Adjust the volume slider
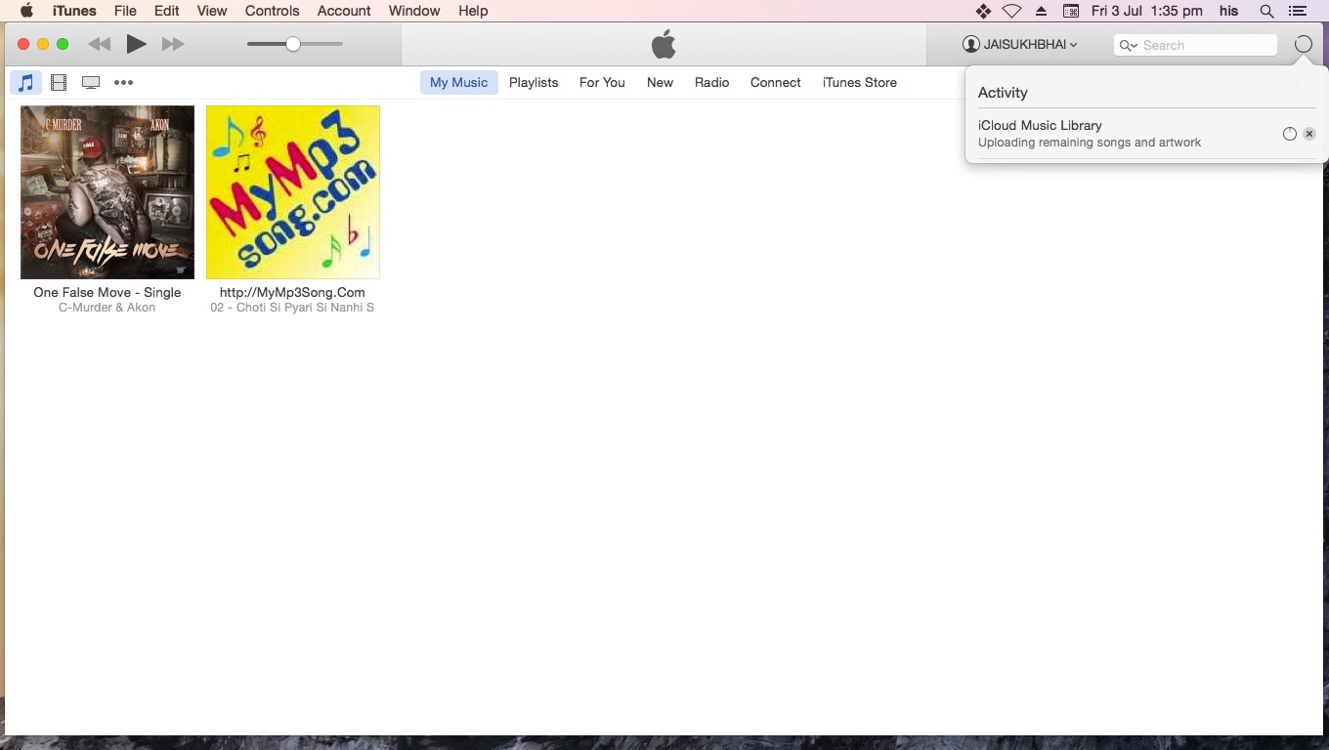This screenshot has height=750, width=1329. tap(295, 44)
